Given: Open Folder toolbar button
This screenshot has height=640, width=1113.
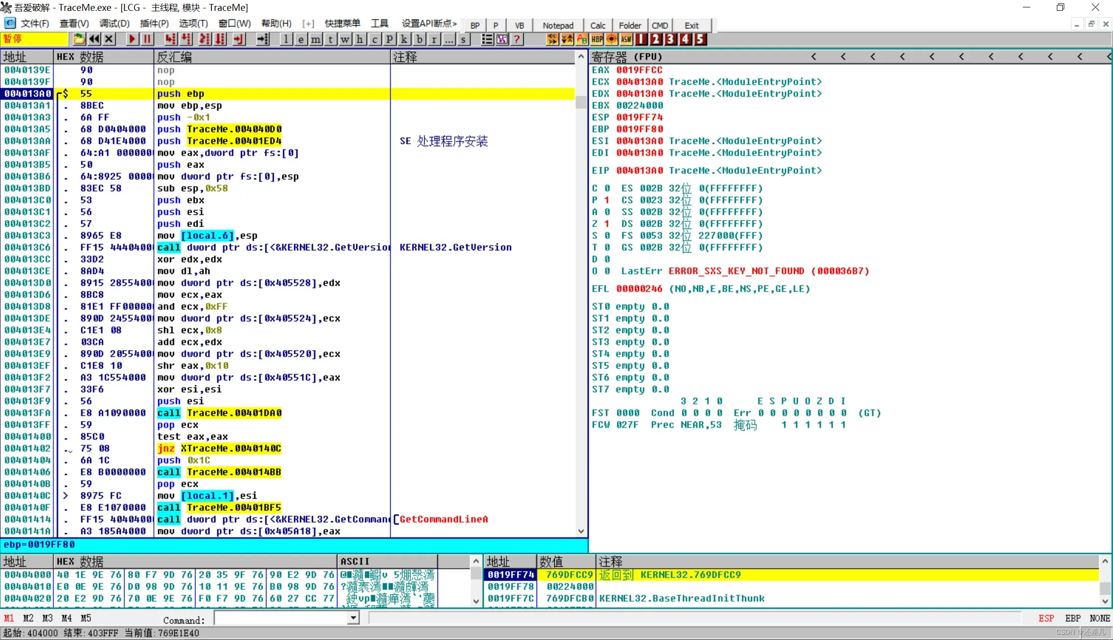Looking at the screenshot, I should (630, 25).
